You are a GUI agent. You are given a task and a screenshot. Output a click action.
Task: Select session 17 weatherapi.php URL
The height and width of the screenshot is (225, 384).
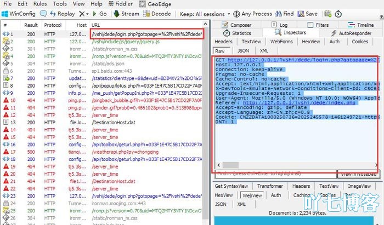click(x=125, y=152)
